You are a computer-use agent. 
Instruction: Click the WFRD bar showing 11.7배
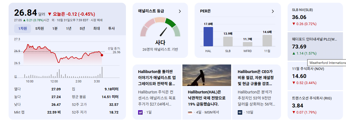(x=247, y=44)
